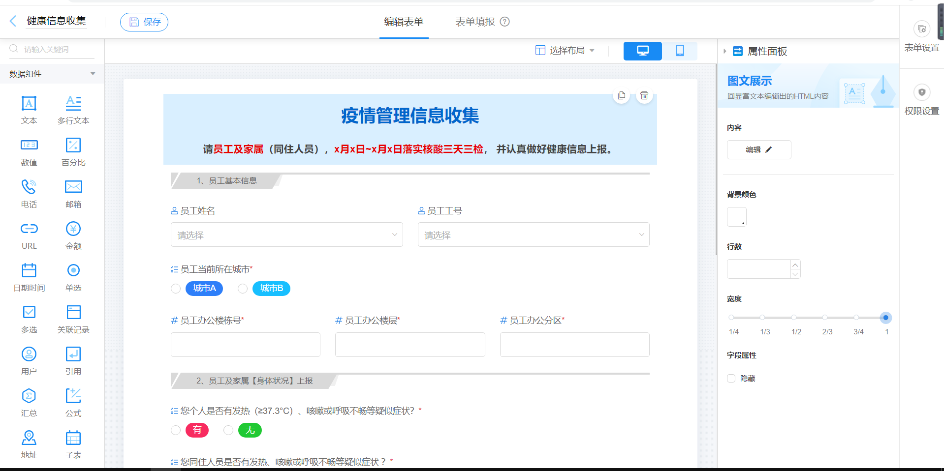This screenshot has height=471, width=944.
Task: Collapse the 属性面板 panel arrow
Action: pos(724,51)
